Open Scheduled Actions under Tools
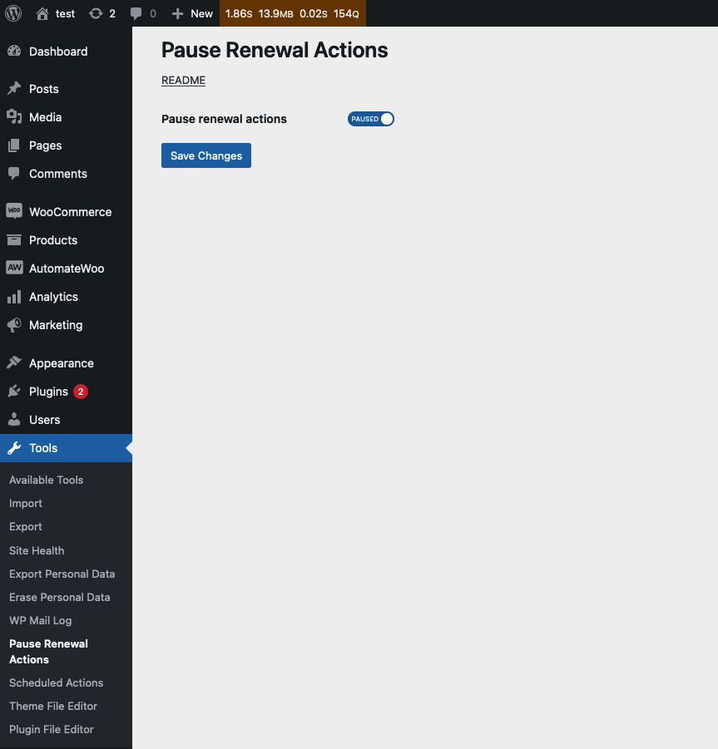The image size is (718, 749). (x=56, y=682)
